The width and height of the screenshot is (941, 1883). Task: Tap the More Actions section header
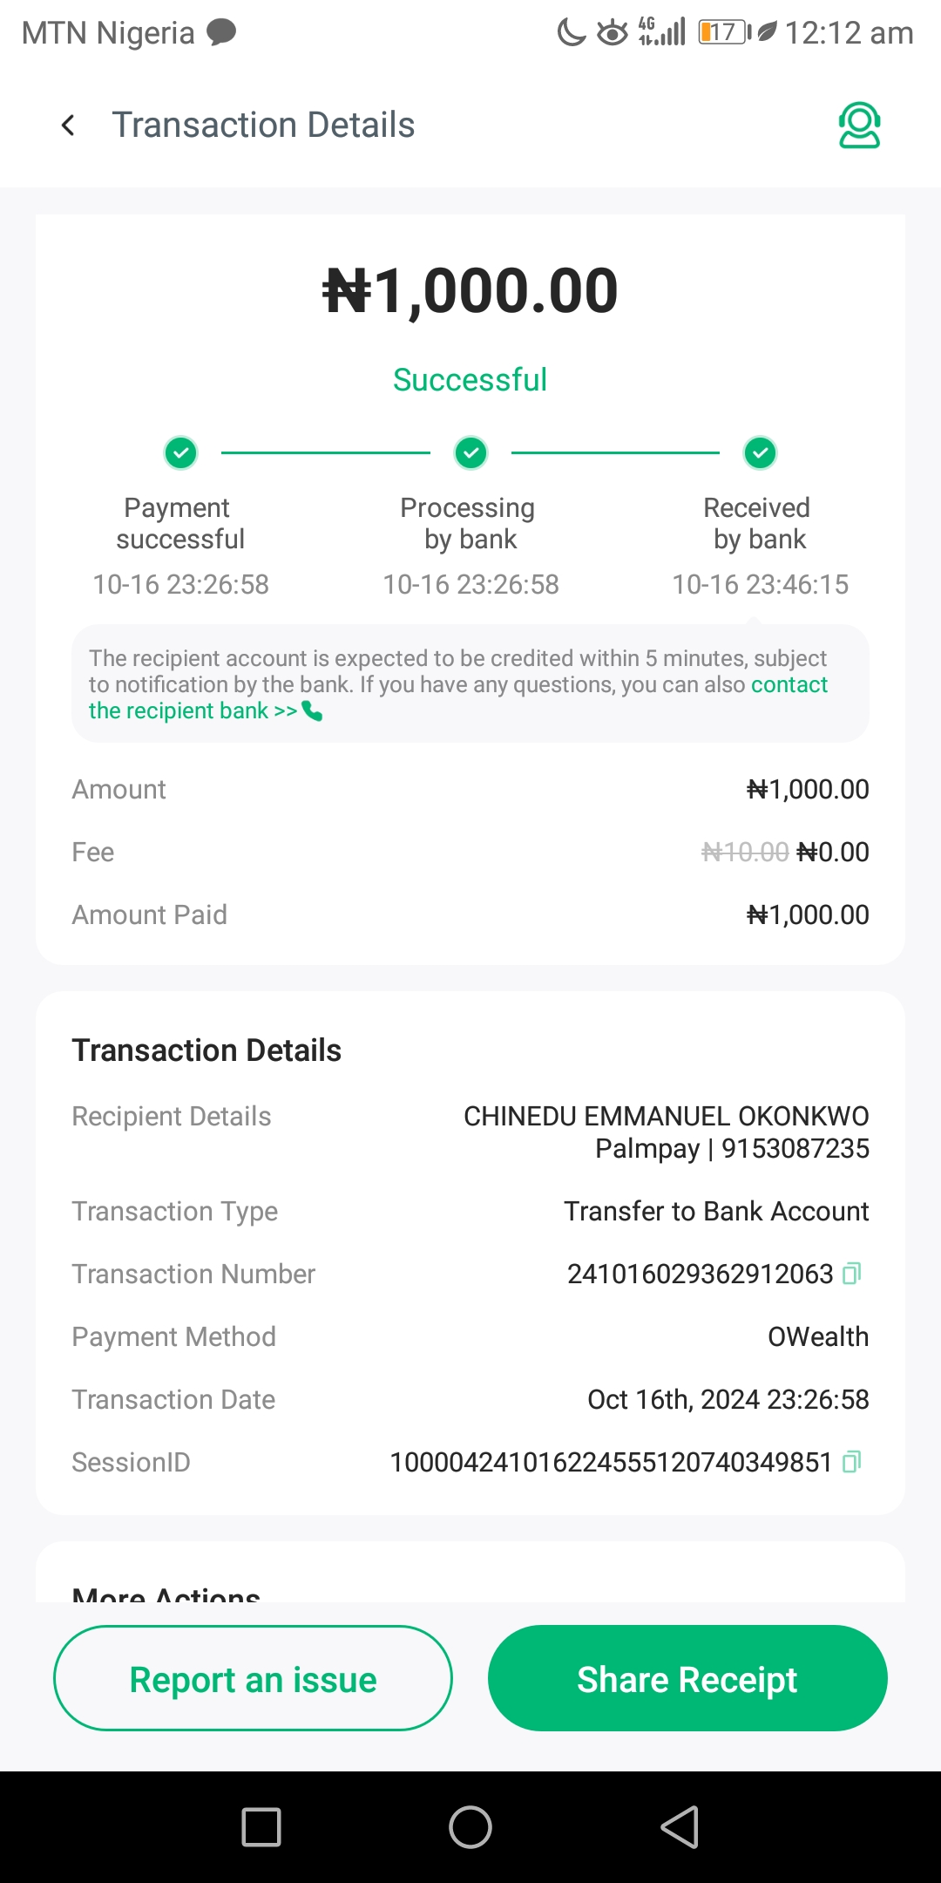(166, 1594)
